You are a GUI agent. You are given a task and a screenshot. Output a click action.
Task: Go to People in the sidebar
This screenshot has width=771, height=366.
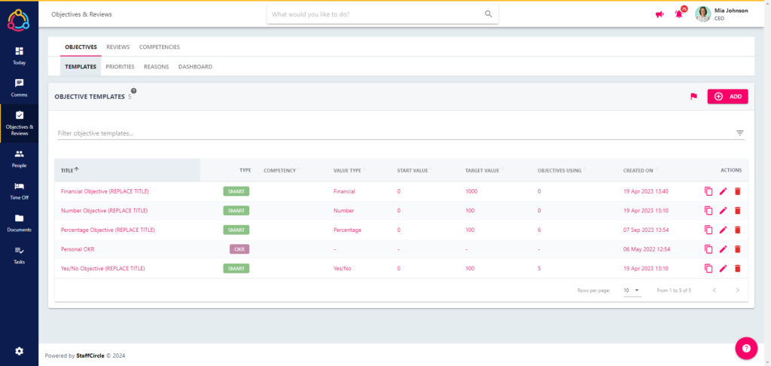[x=19, y=159]
